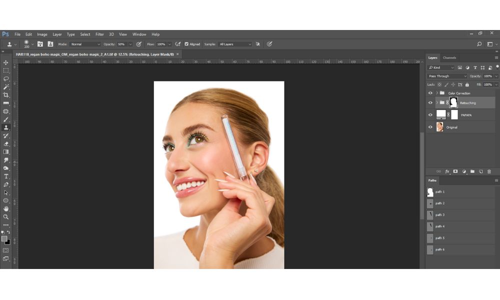Image resolution: width=500 pixels, height=300 pixels.
Task: Toggle Quick Mask mode
Action: (x=5, y=250)
